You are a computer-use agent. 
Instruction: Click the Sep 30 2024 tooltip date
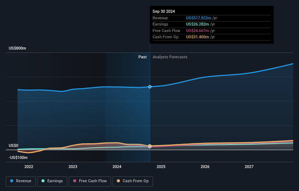[x=164, y=11]
